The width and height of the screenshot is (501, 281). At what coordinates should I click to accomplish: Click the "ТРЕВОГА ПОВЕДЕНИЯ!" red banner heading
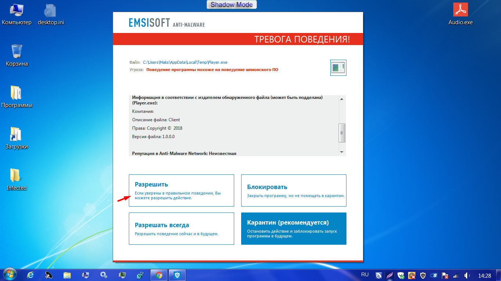click(x=302, y=40)
